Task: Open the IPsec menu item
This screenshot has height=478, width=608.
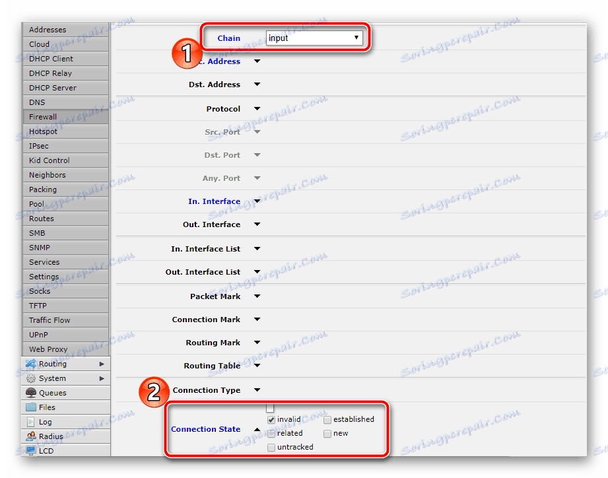Action: click(x=65, y=146)
